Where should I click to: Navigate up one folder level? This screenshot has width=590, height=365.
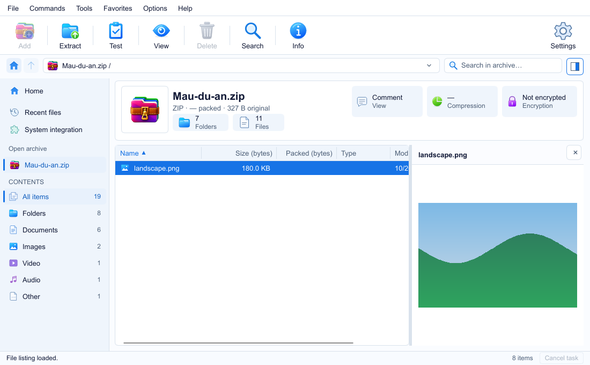coord(31,65)
